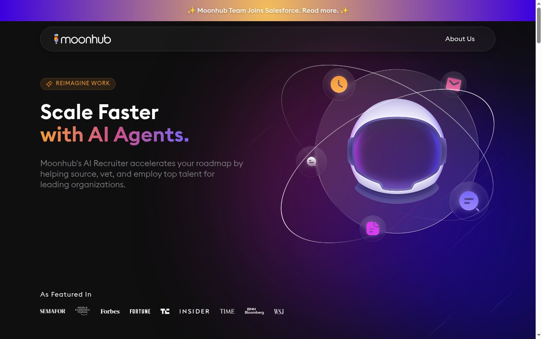The image size is (542, 339).
Task: Click the scrollbar down arrow
Action: (x=539, y=336)
